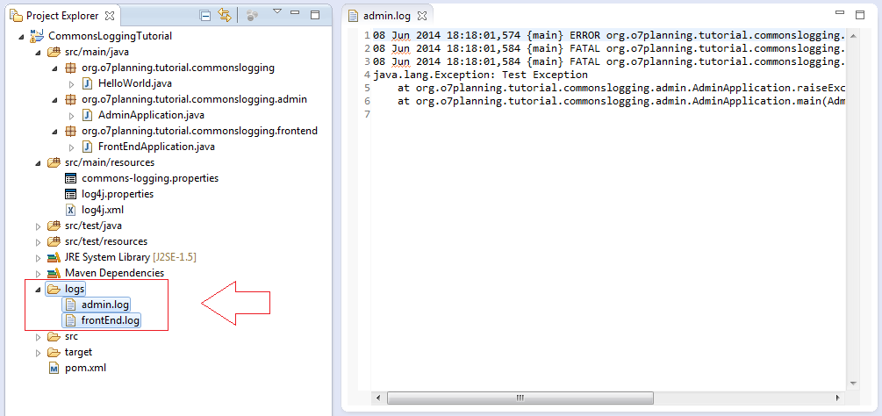Click the src/main/java source folder icon
This screenshot has height=416, width=882.
point(54,53)
